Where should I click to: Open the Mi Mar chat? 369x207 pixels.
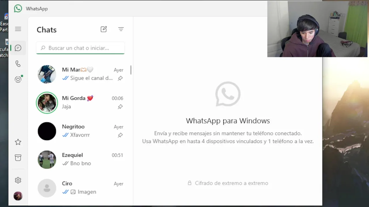[80, 74]
